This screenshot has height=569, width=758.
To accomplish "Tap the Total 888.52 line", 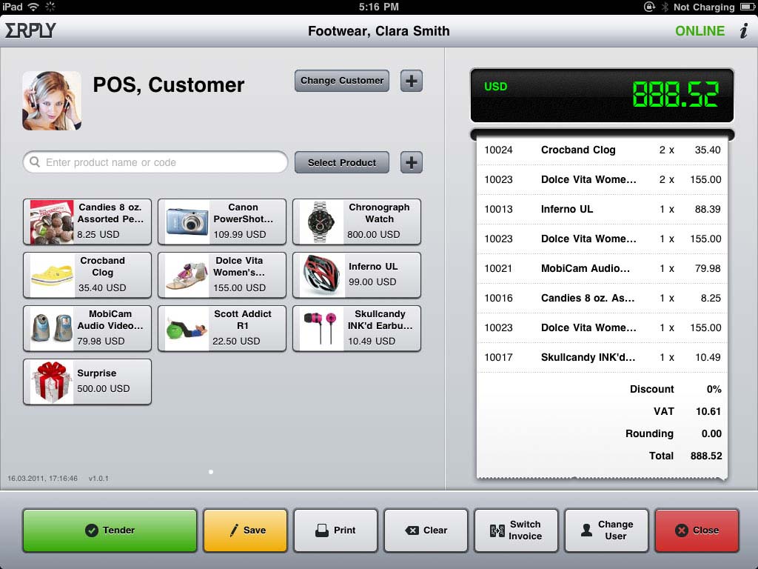I will tap(685, 456).
